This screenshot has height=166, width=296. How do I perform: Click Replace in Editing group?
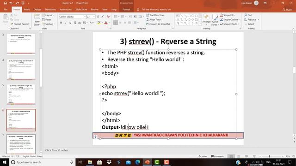pyautogui.click(x=252, y=19)
